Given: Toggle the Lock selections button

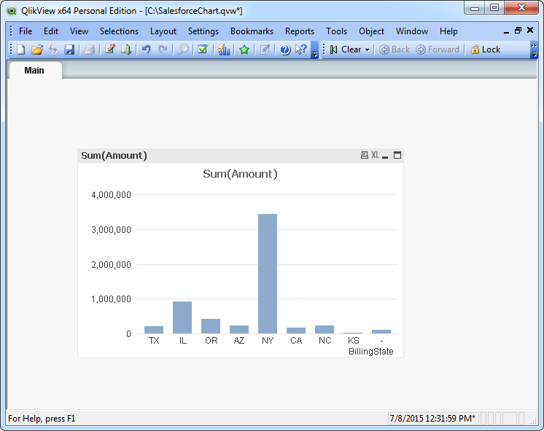Looking at the screenshot, I should 485,50.
